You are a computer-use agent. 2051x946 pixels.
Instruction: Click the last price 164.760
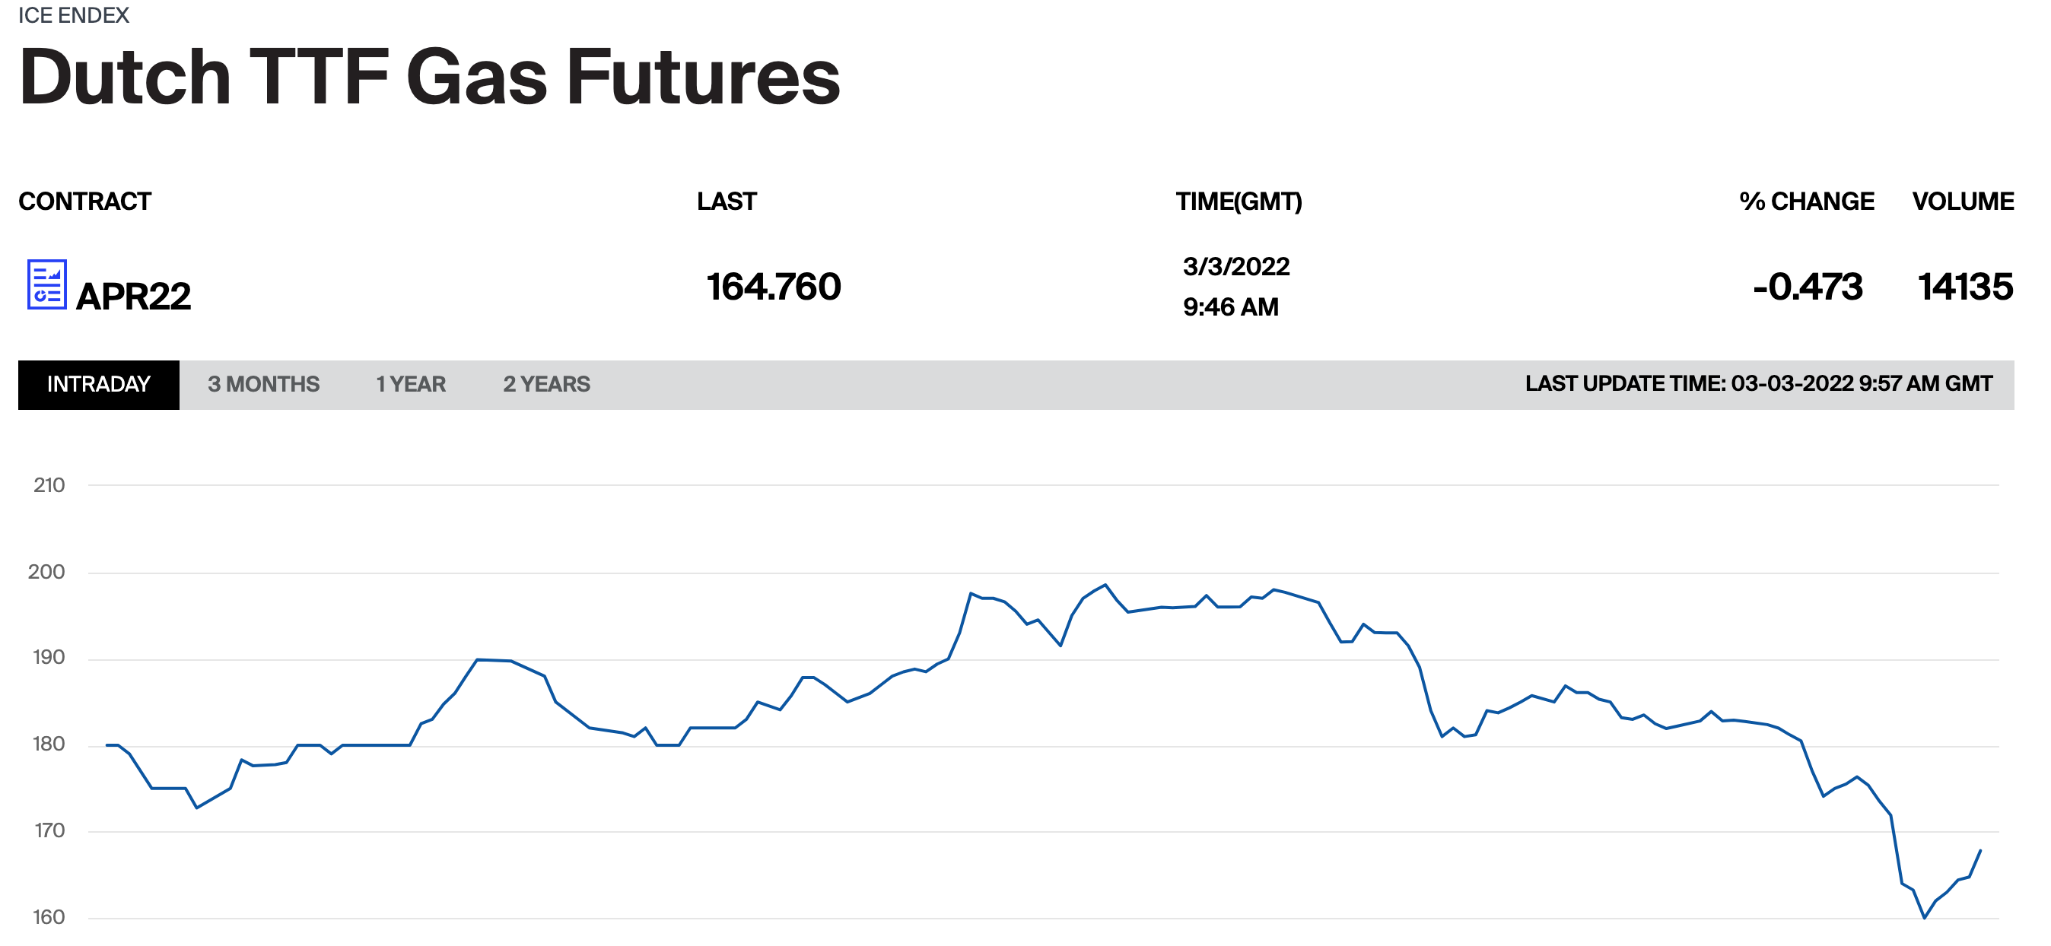point(773,287)
